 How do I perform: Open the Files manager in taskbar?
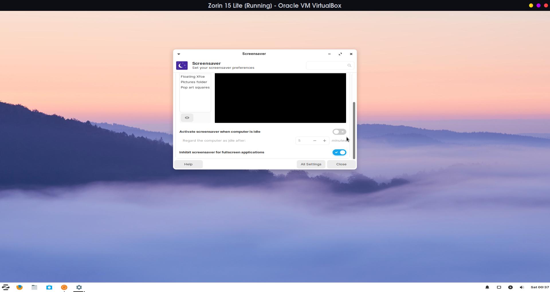click(34, 287)
